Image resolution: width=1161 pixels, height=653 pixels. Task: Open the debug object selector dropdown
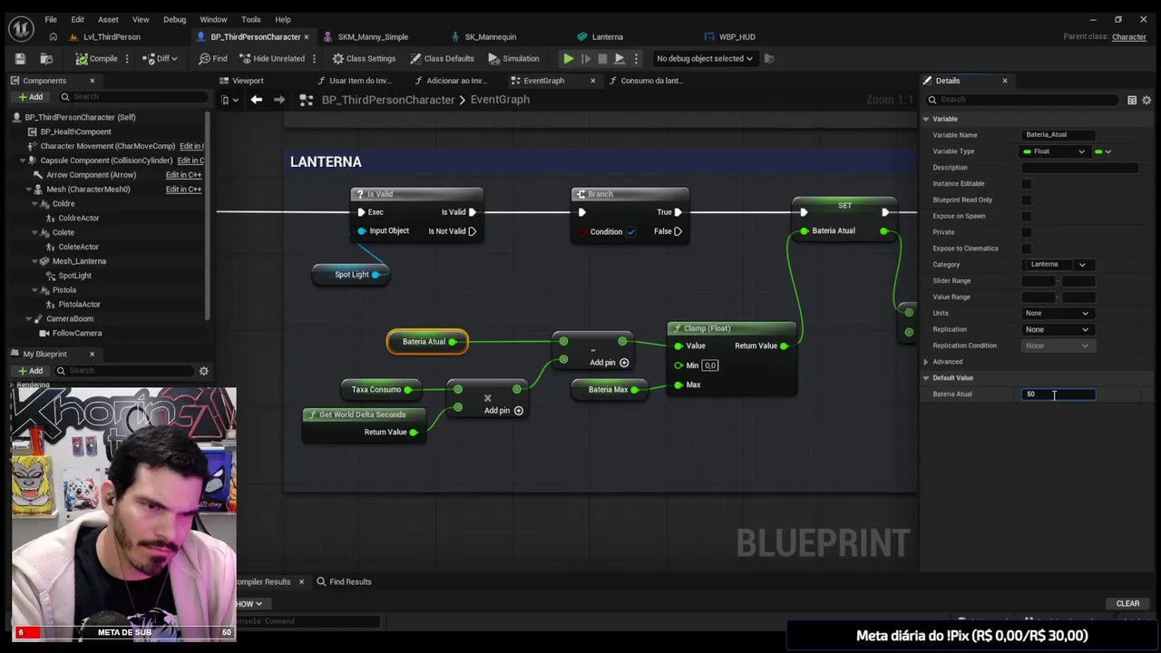[705, 58]
